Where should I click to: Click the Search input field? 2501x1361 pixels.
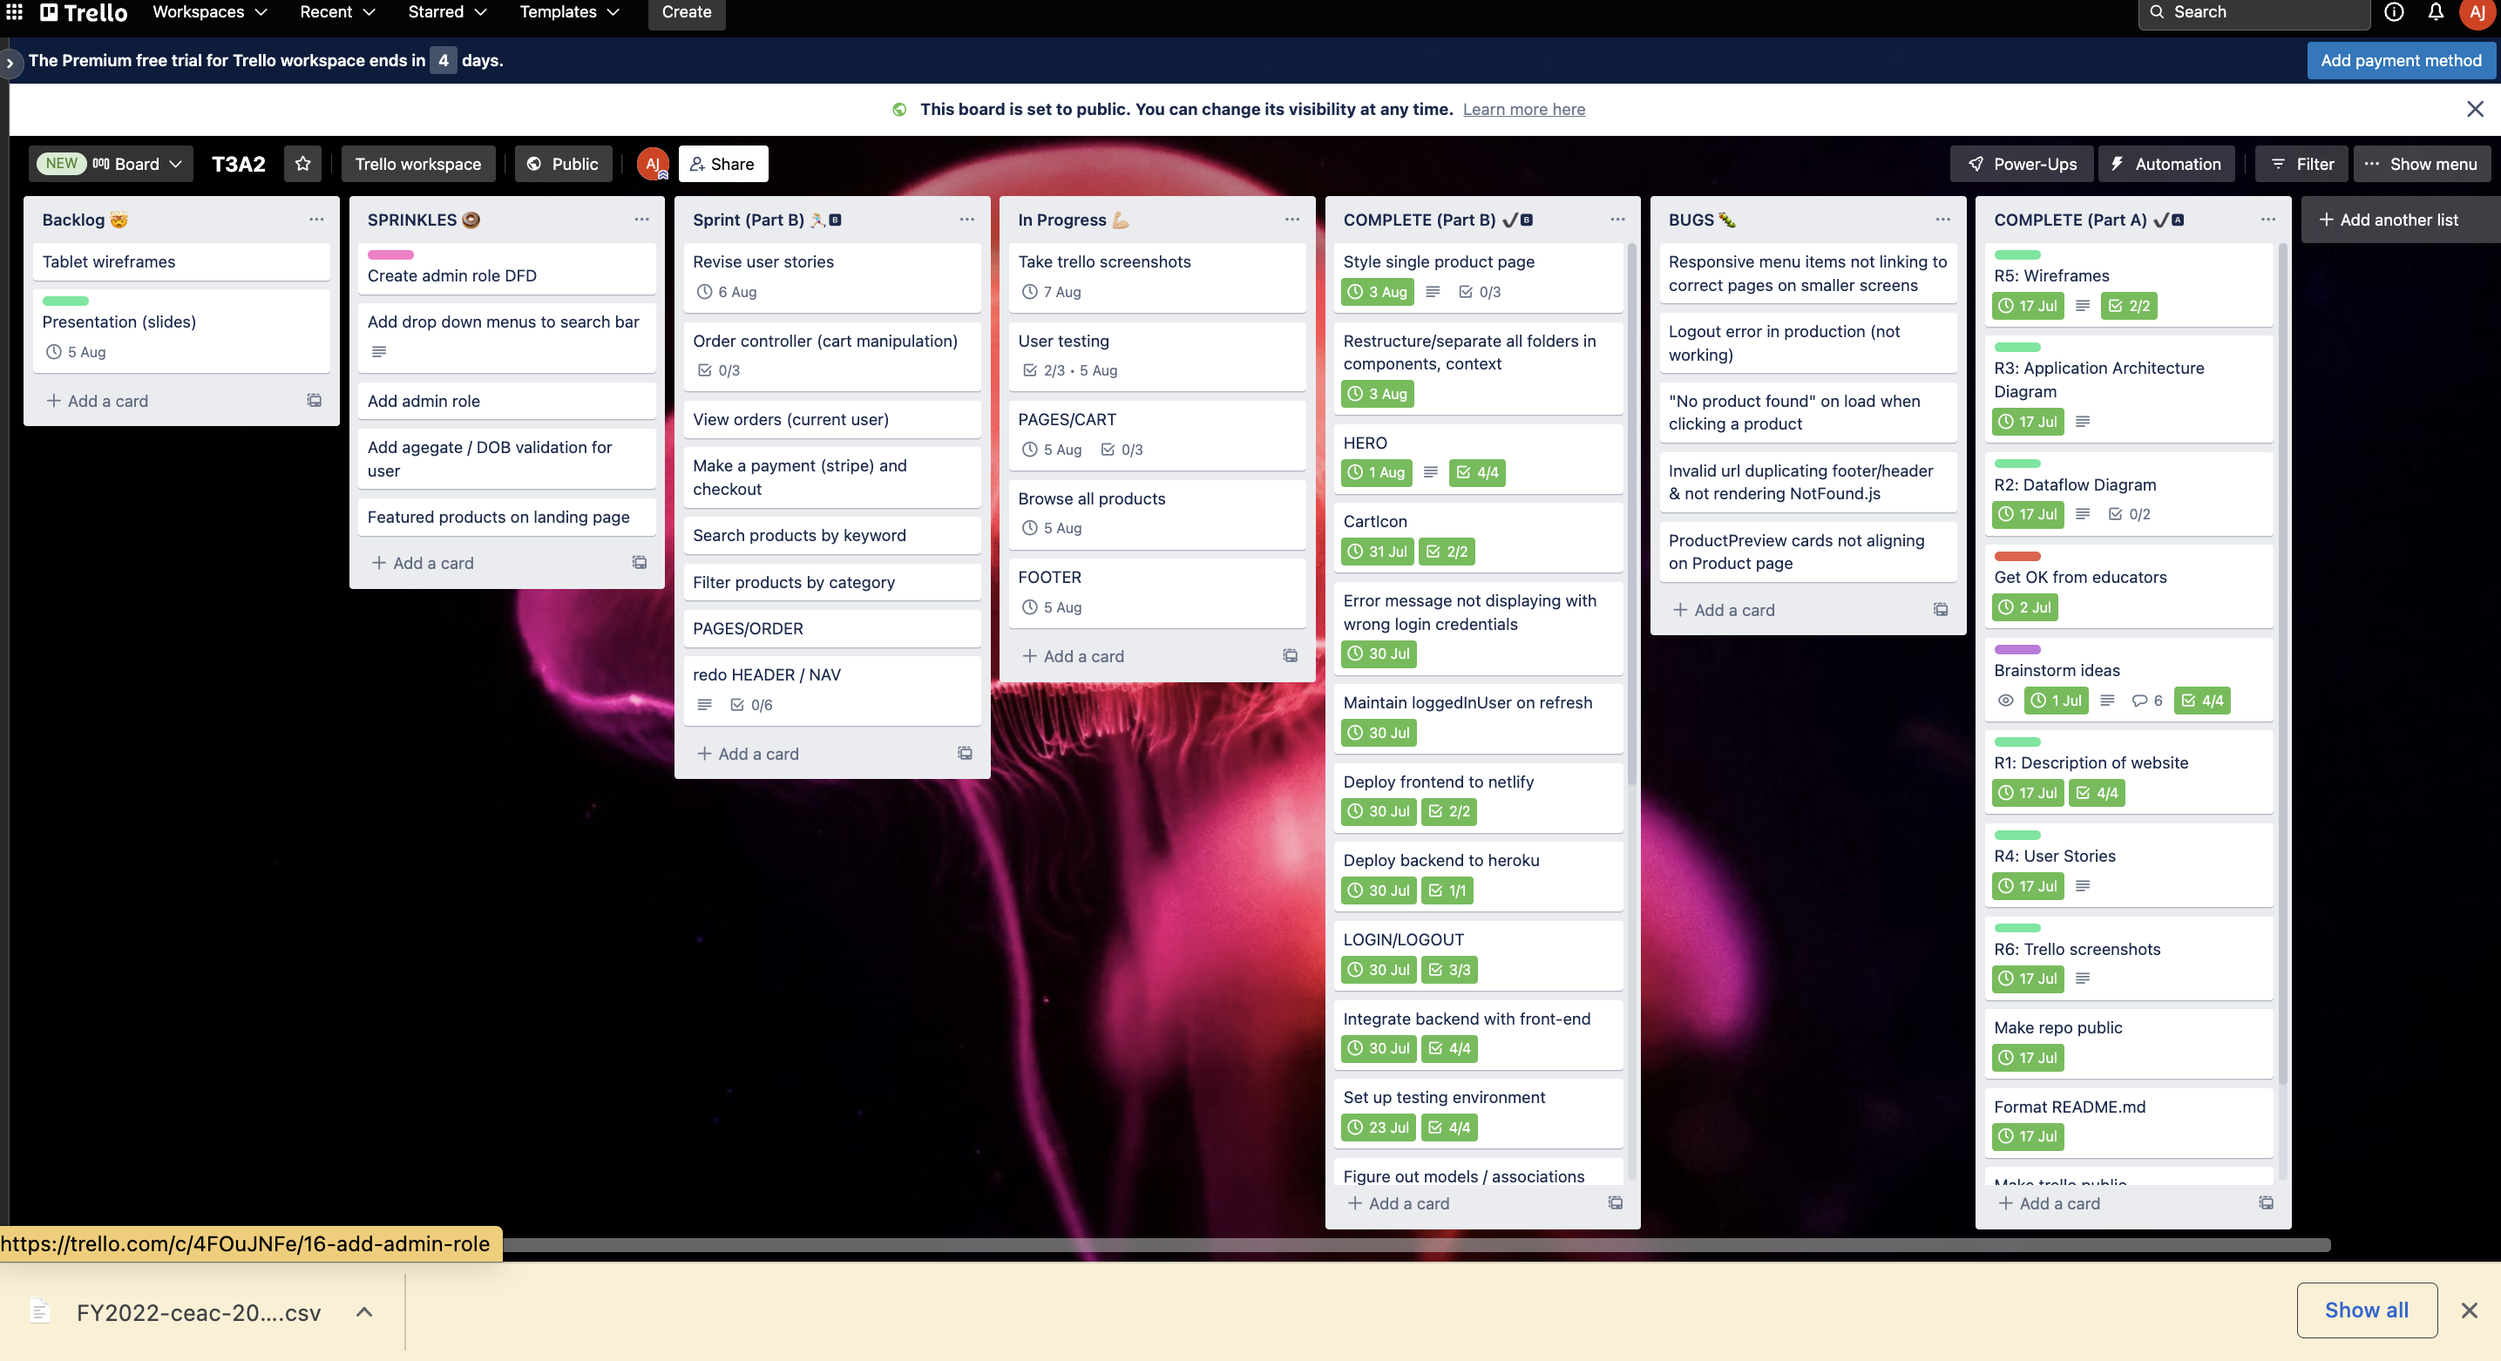click(x=2253, y=12)
